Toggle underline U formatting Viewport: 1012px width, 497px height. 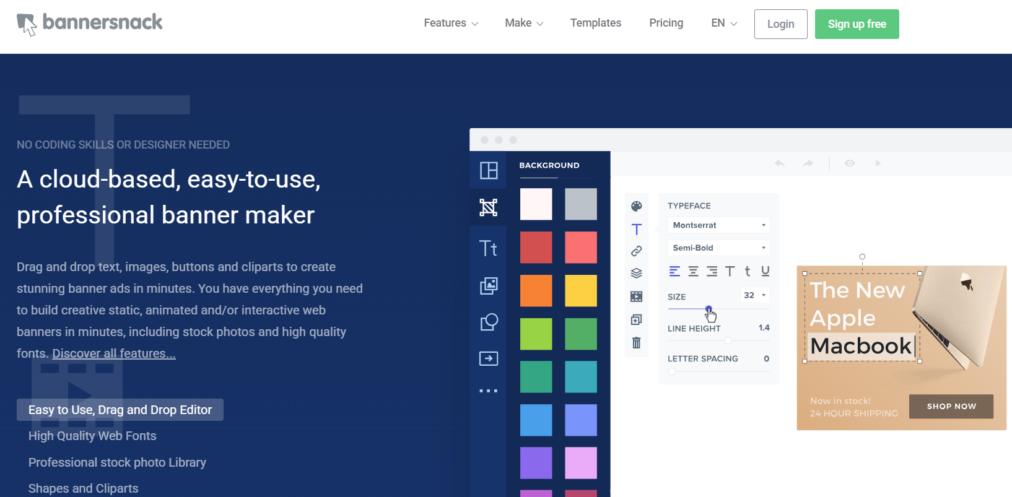click(x=766, y=271)
